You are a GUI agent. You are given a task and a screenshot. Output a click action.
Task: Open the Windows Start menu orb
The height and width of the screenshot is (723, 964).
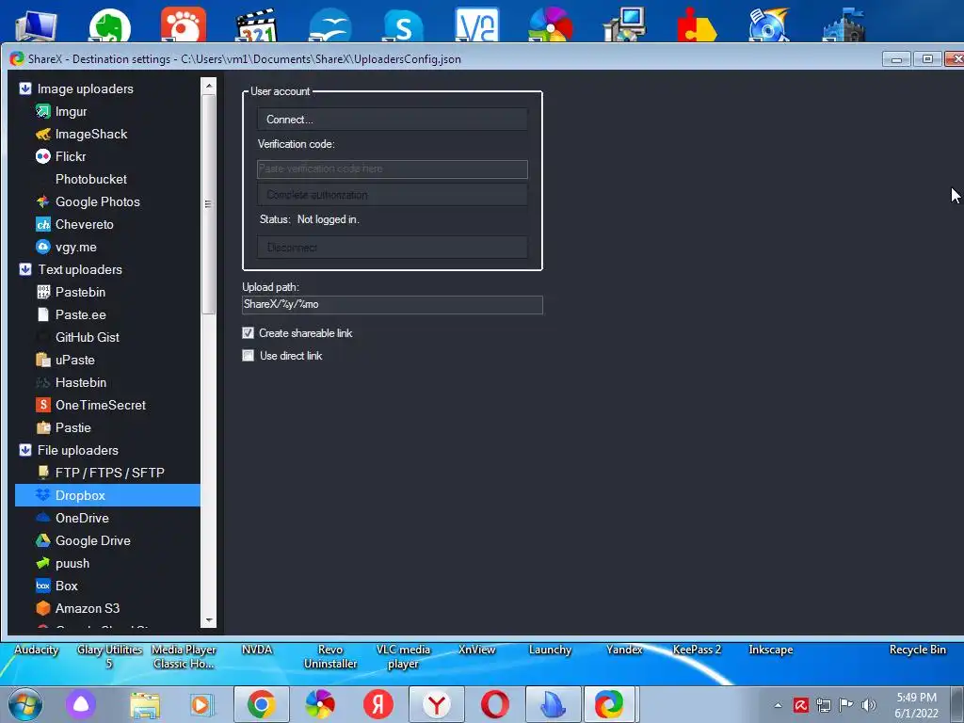pos(24,705)
